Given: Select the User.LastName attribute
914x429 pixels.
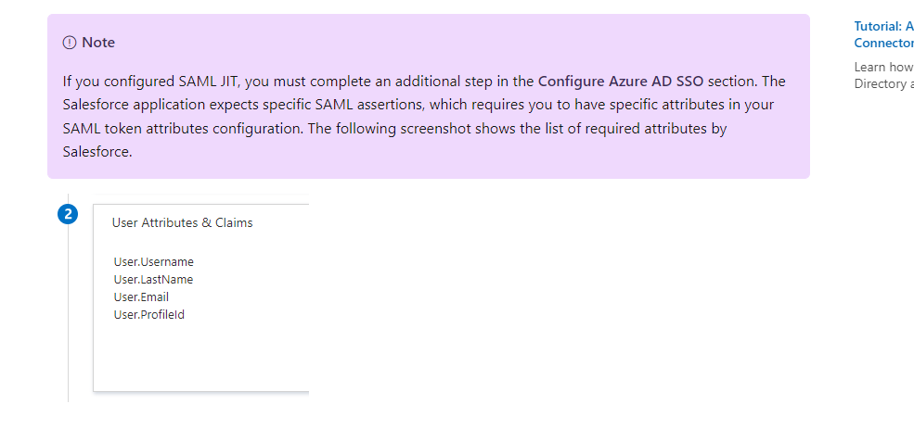Looking at the screenshot, I should 153,280.
